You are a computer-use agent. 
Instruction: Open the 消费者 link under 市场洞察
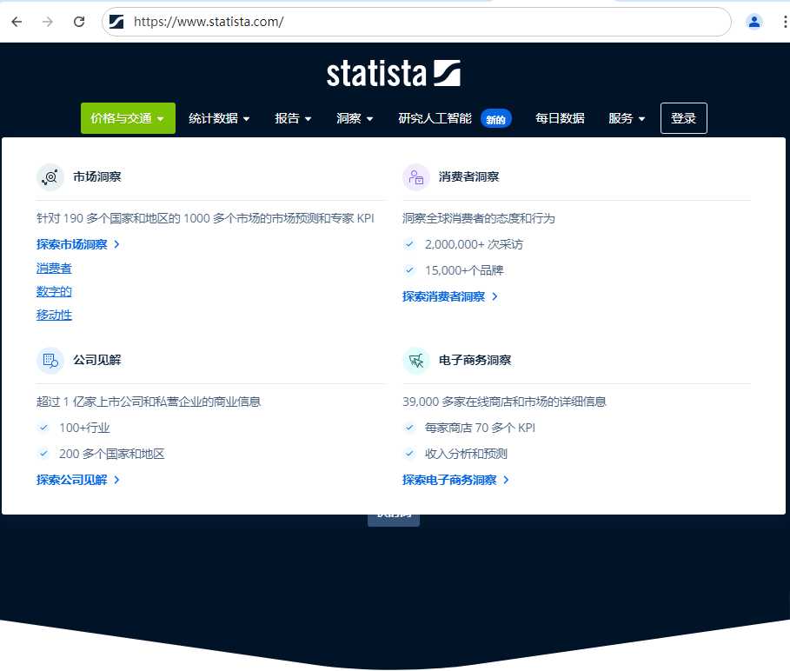(54, 268)
